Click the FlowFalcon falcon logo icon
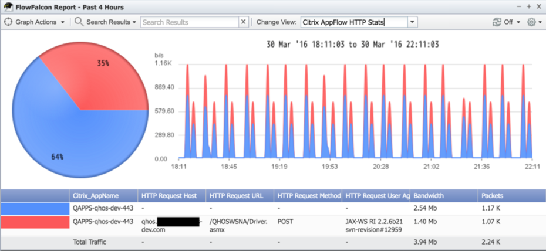This screenshot has height=251, width=546. coord(8,6)
